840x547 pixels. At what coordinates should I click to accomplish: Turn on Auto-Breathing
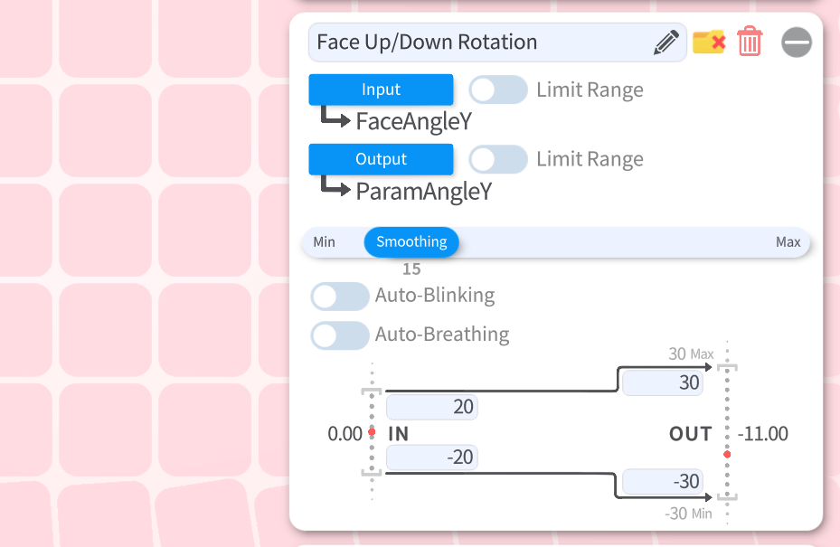point(340,335)
